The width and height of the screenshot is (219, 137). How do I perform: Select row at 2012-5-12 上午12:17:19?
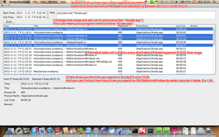[108, 68]
